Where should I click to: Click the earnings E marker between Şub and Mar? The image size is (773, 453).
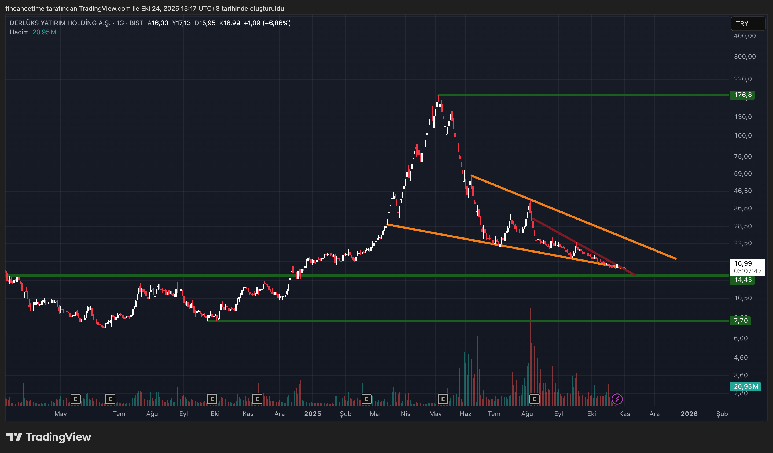[x=366, y=399]
